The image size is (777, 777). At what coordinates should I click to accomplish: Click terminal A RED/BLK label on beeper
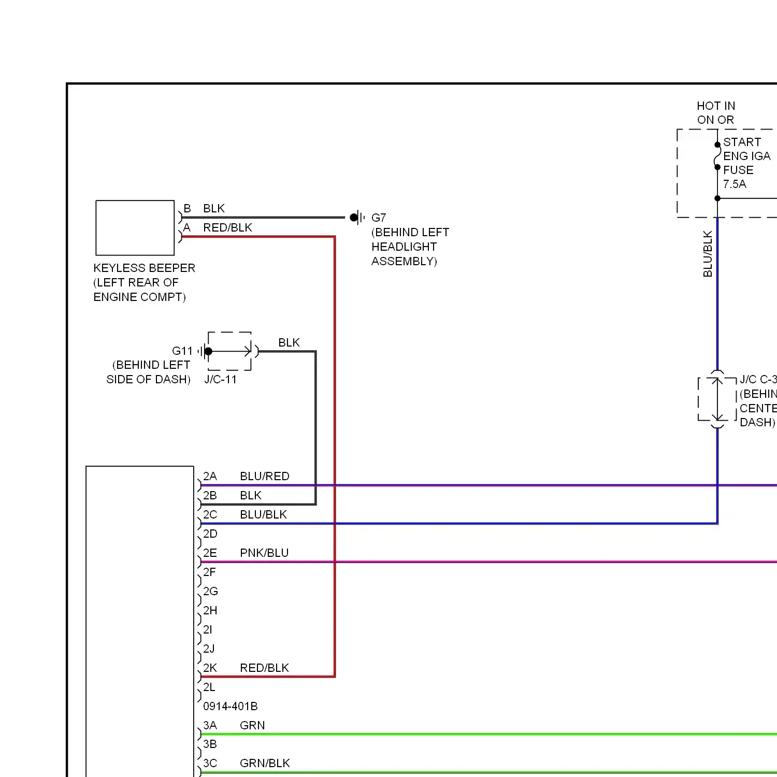[218, 227]
